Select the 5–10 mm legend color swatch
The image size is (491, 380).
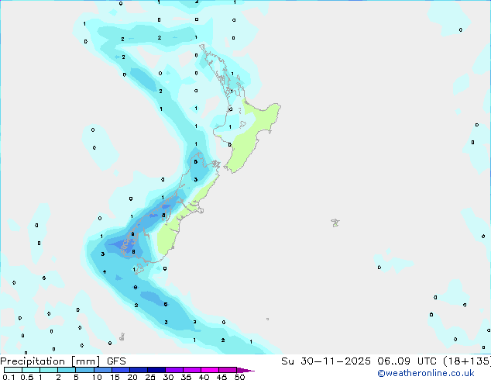click(84, 370)
